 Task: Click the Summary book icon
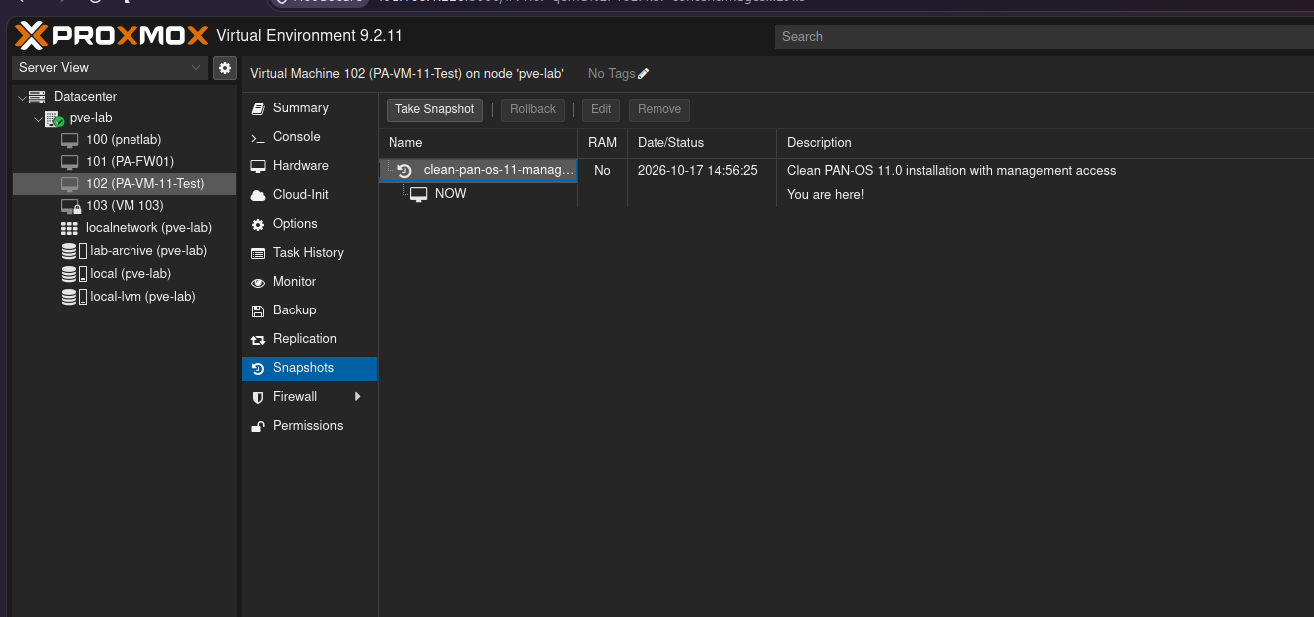258,108
